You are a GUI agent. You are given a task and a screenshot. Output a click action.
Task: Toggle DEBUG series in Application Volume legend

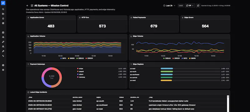click(80, 58)
